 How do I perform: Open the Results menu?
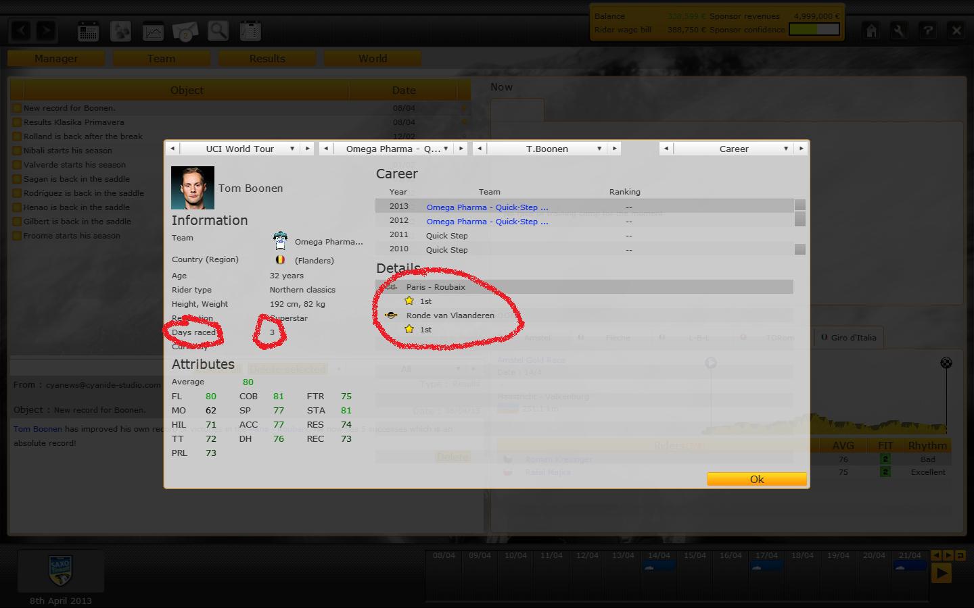[x=267, y=59]
